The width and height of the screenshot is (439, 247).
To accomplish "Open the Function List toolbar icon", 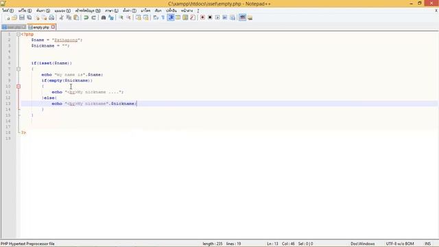I will [x=193, y=18].
